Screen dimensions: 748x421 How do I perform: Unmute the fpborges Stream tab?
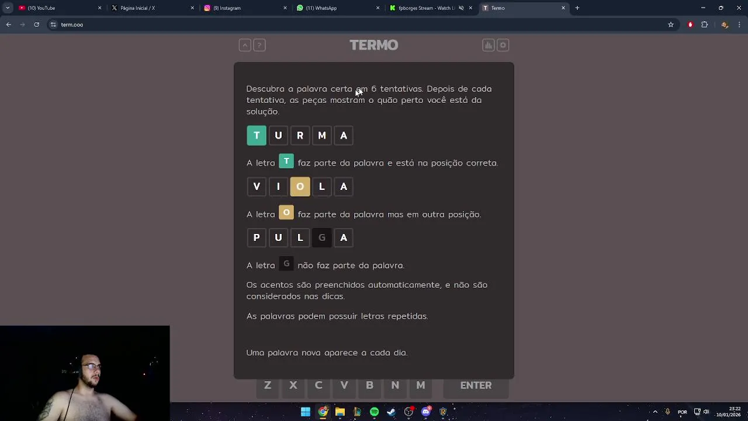(461, 8)
